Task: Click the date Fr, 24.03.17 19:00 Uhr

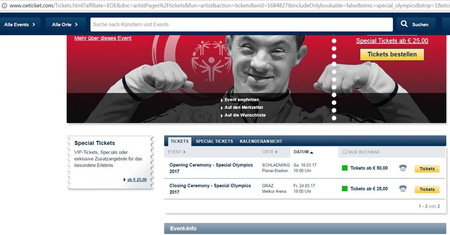Action: [304, 188]
